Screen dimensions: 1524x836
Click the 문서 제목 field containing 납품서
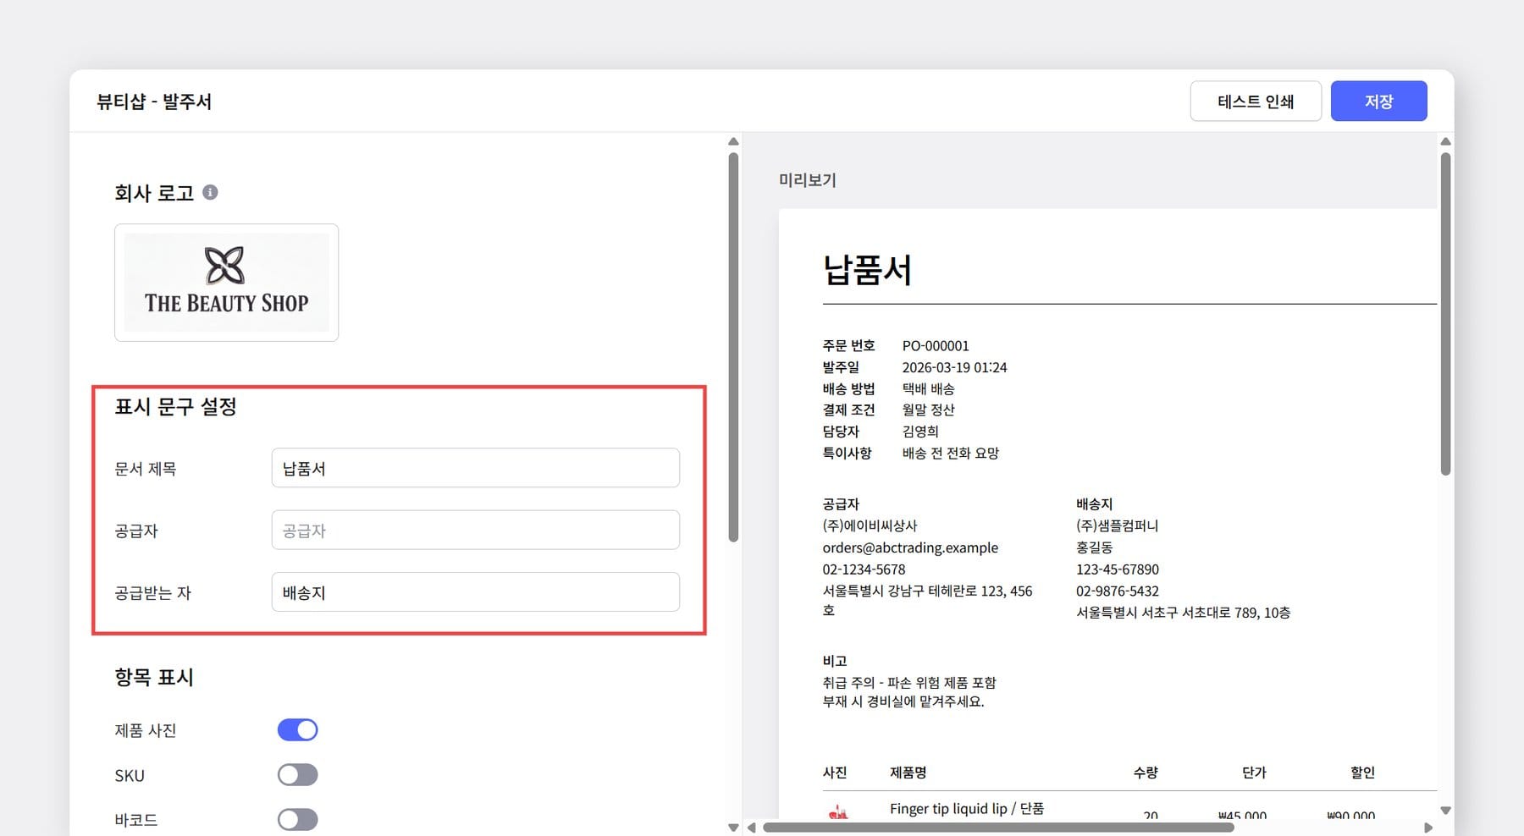pyautogui.click(x=475, y=467)
